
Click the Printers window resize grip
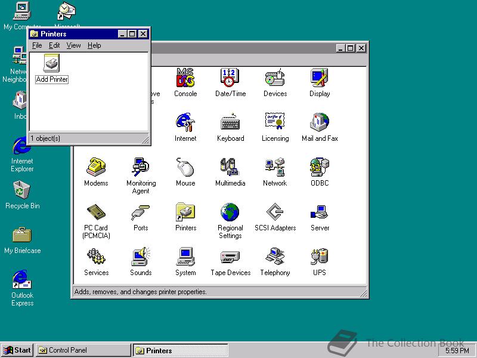coord(145,140)
